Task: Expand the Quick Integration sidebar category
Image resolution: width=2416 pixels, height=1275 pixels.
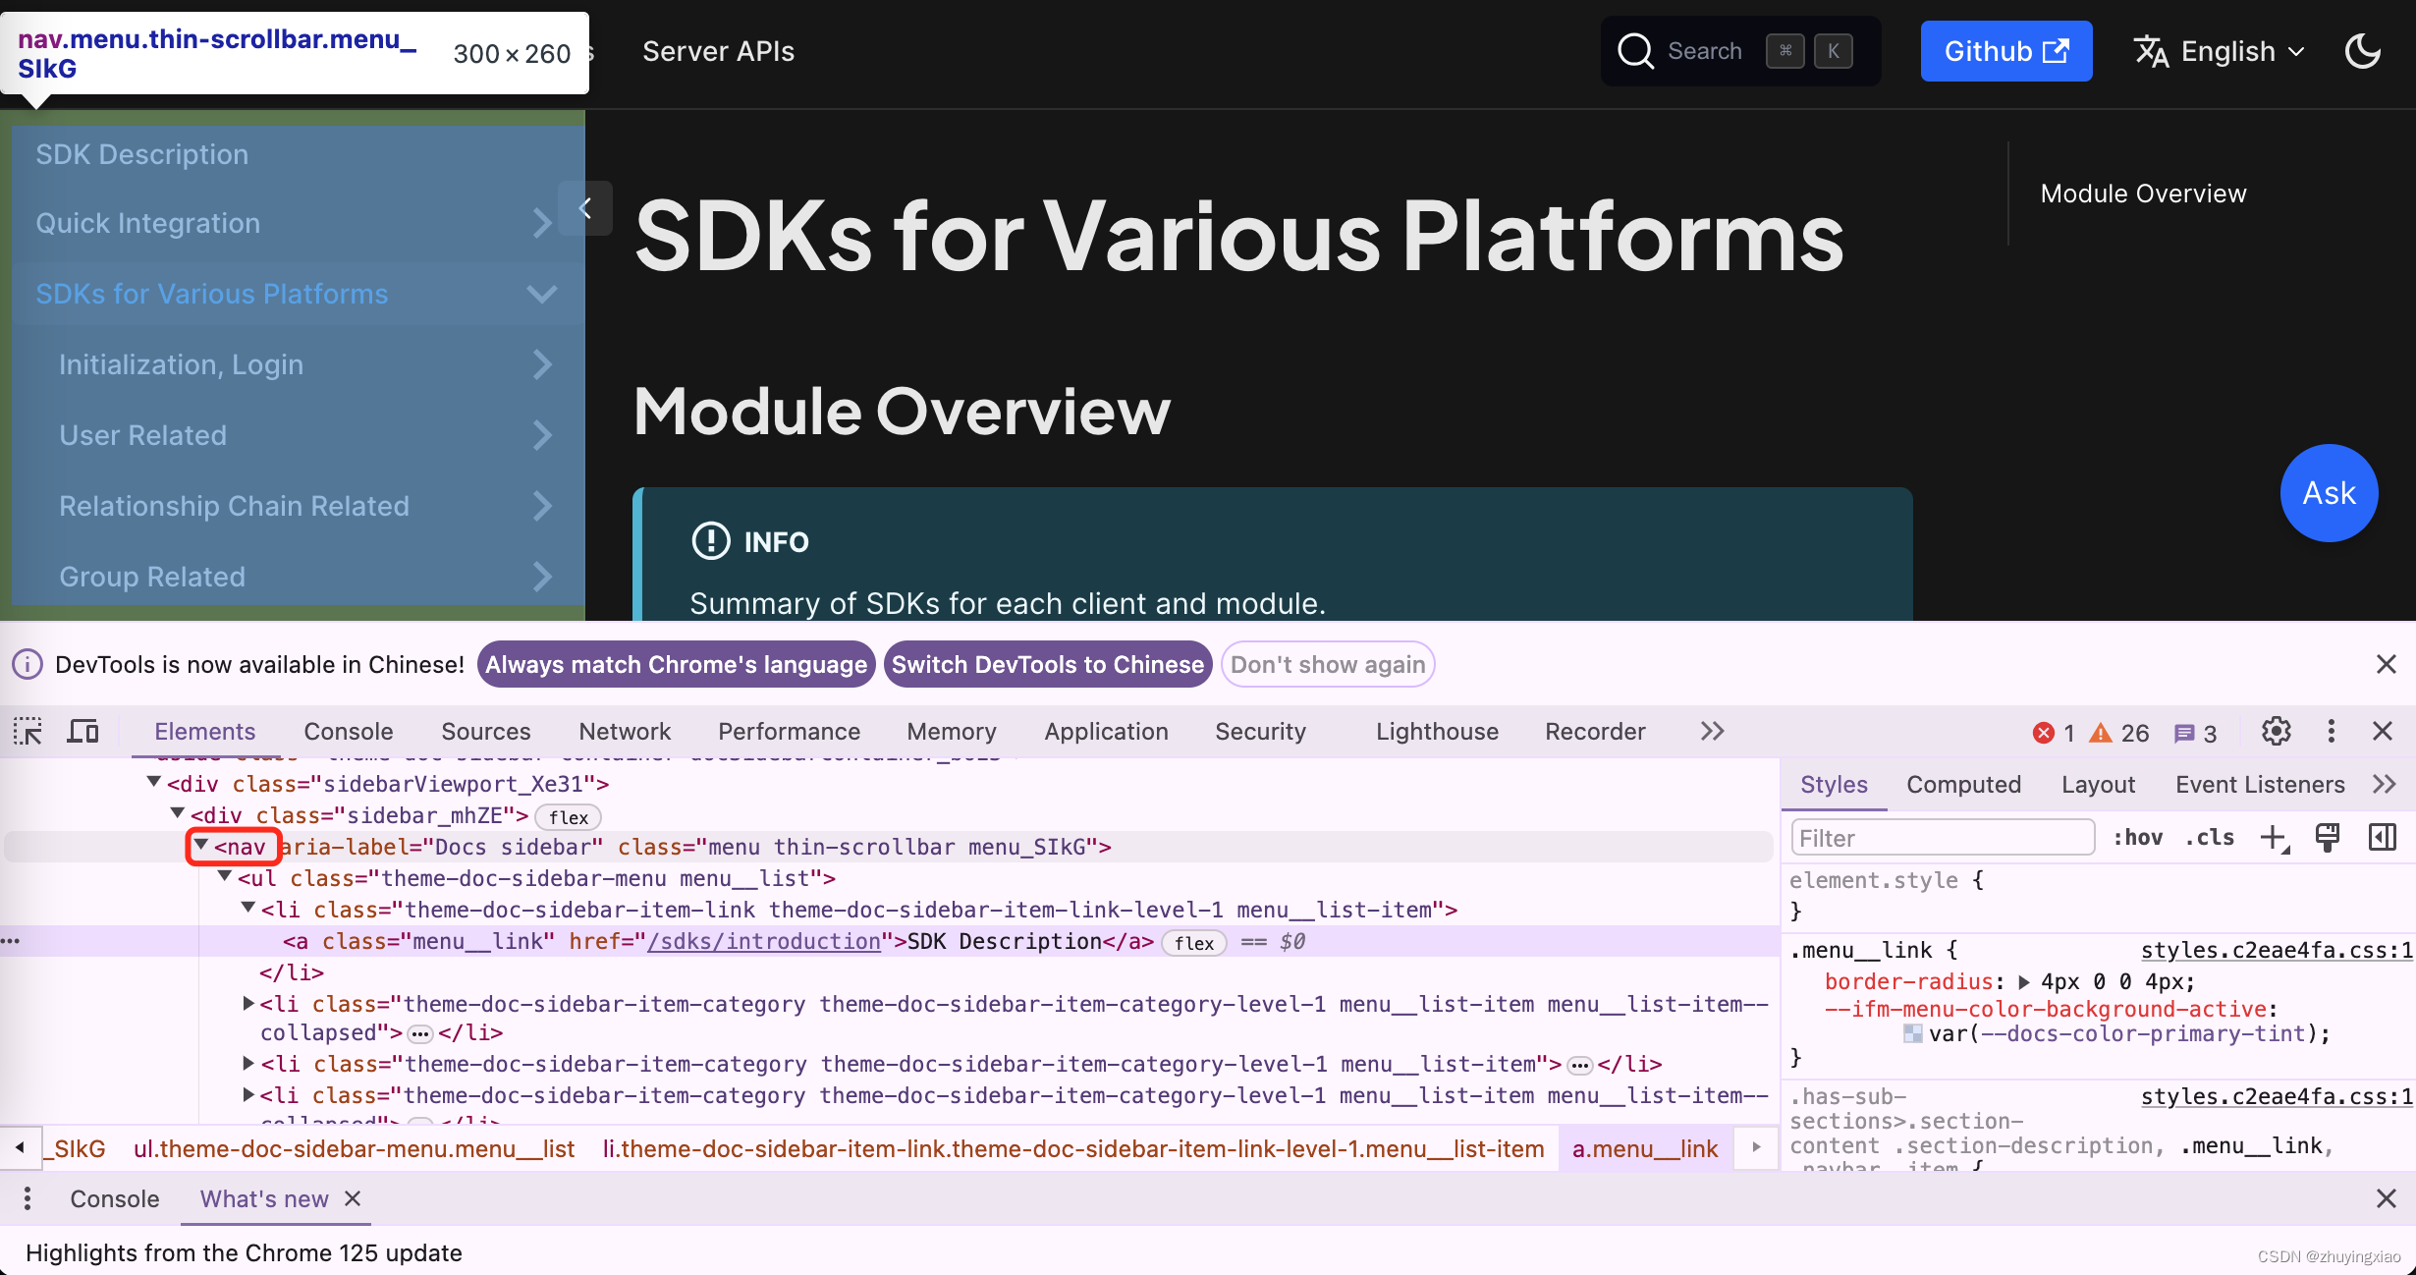Action: 541,223
